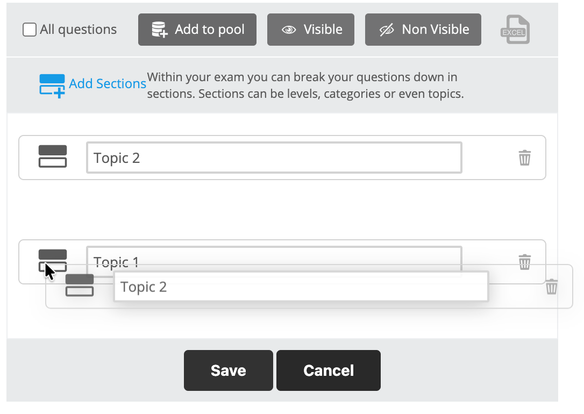Click the eye icon on Visible button
584x414 pixels.
(x=288, y=30)
